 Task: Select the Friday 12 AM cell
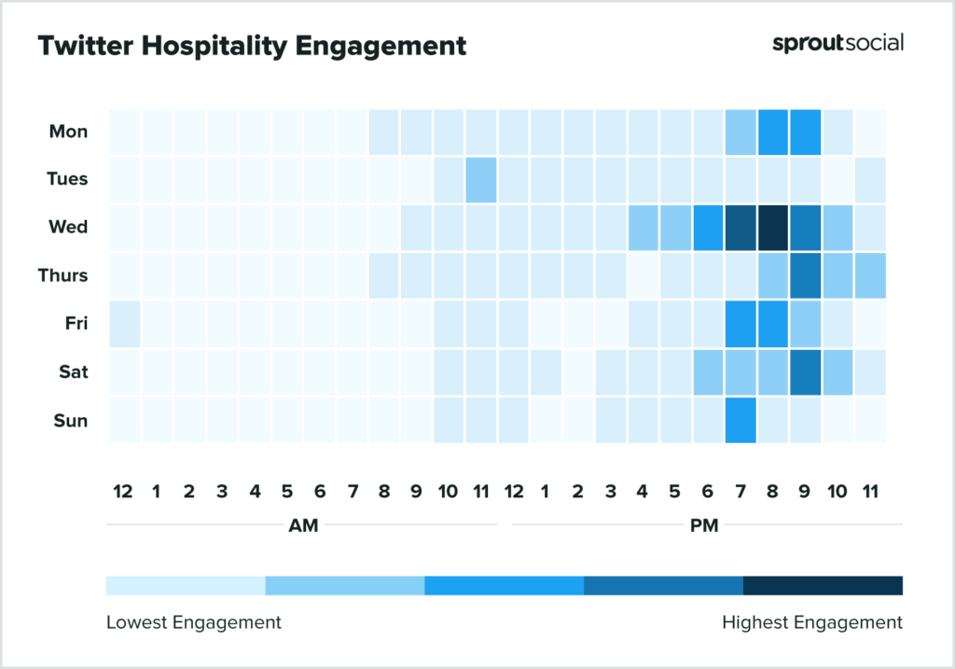click(x=124, y=324)
